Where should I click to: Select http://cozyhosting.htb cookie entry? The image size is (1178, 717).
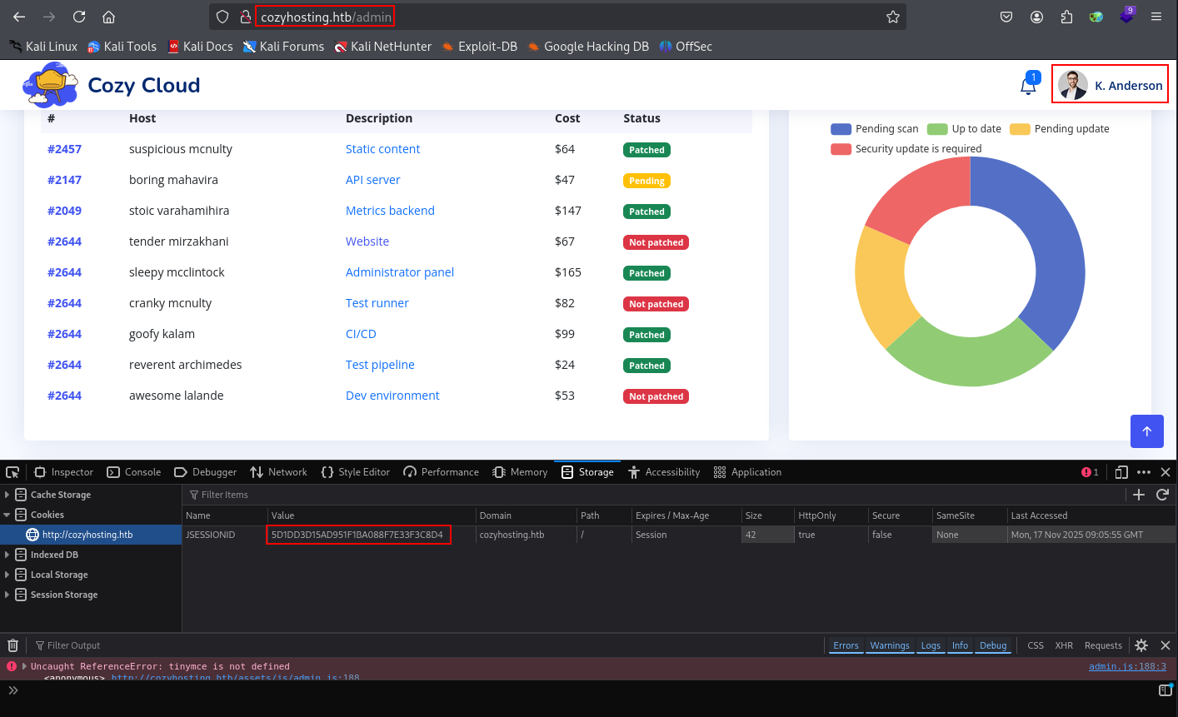(91, 535)
